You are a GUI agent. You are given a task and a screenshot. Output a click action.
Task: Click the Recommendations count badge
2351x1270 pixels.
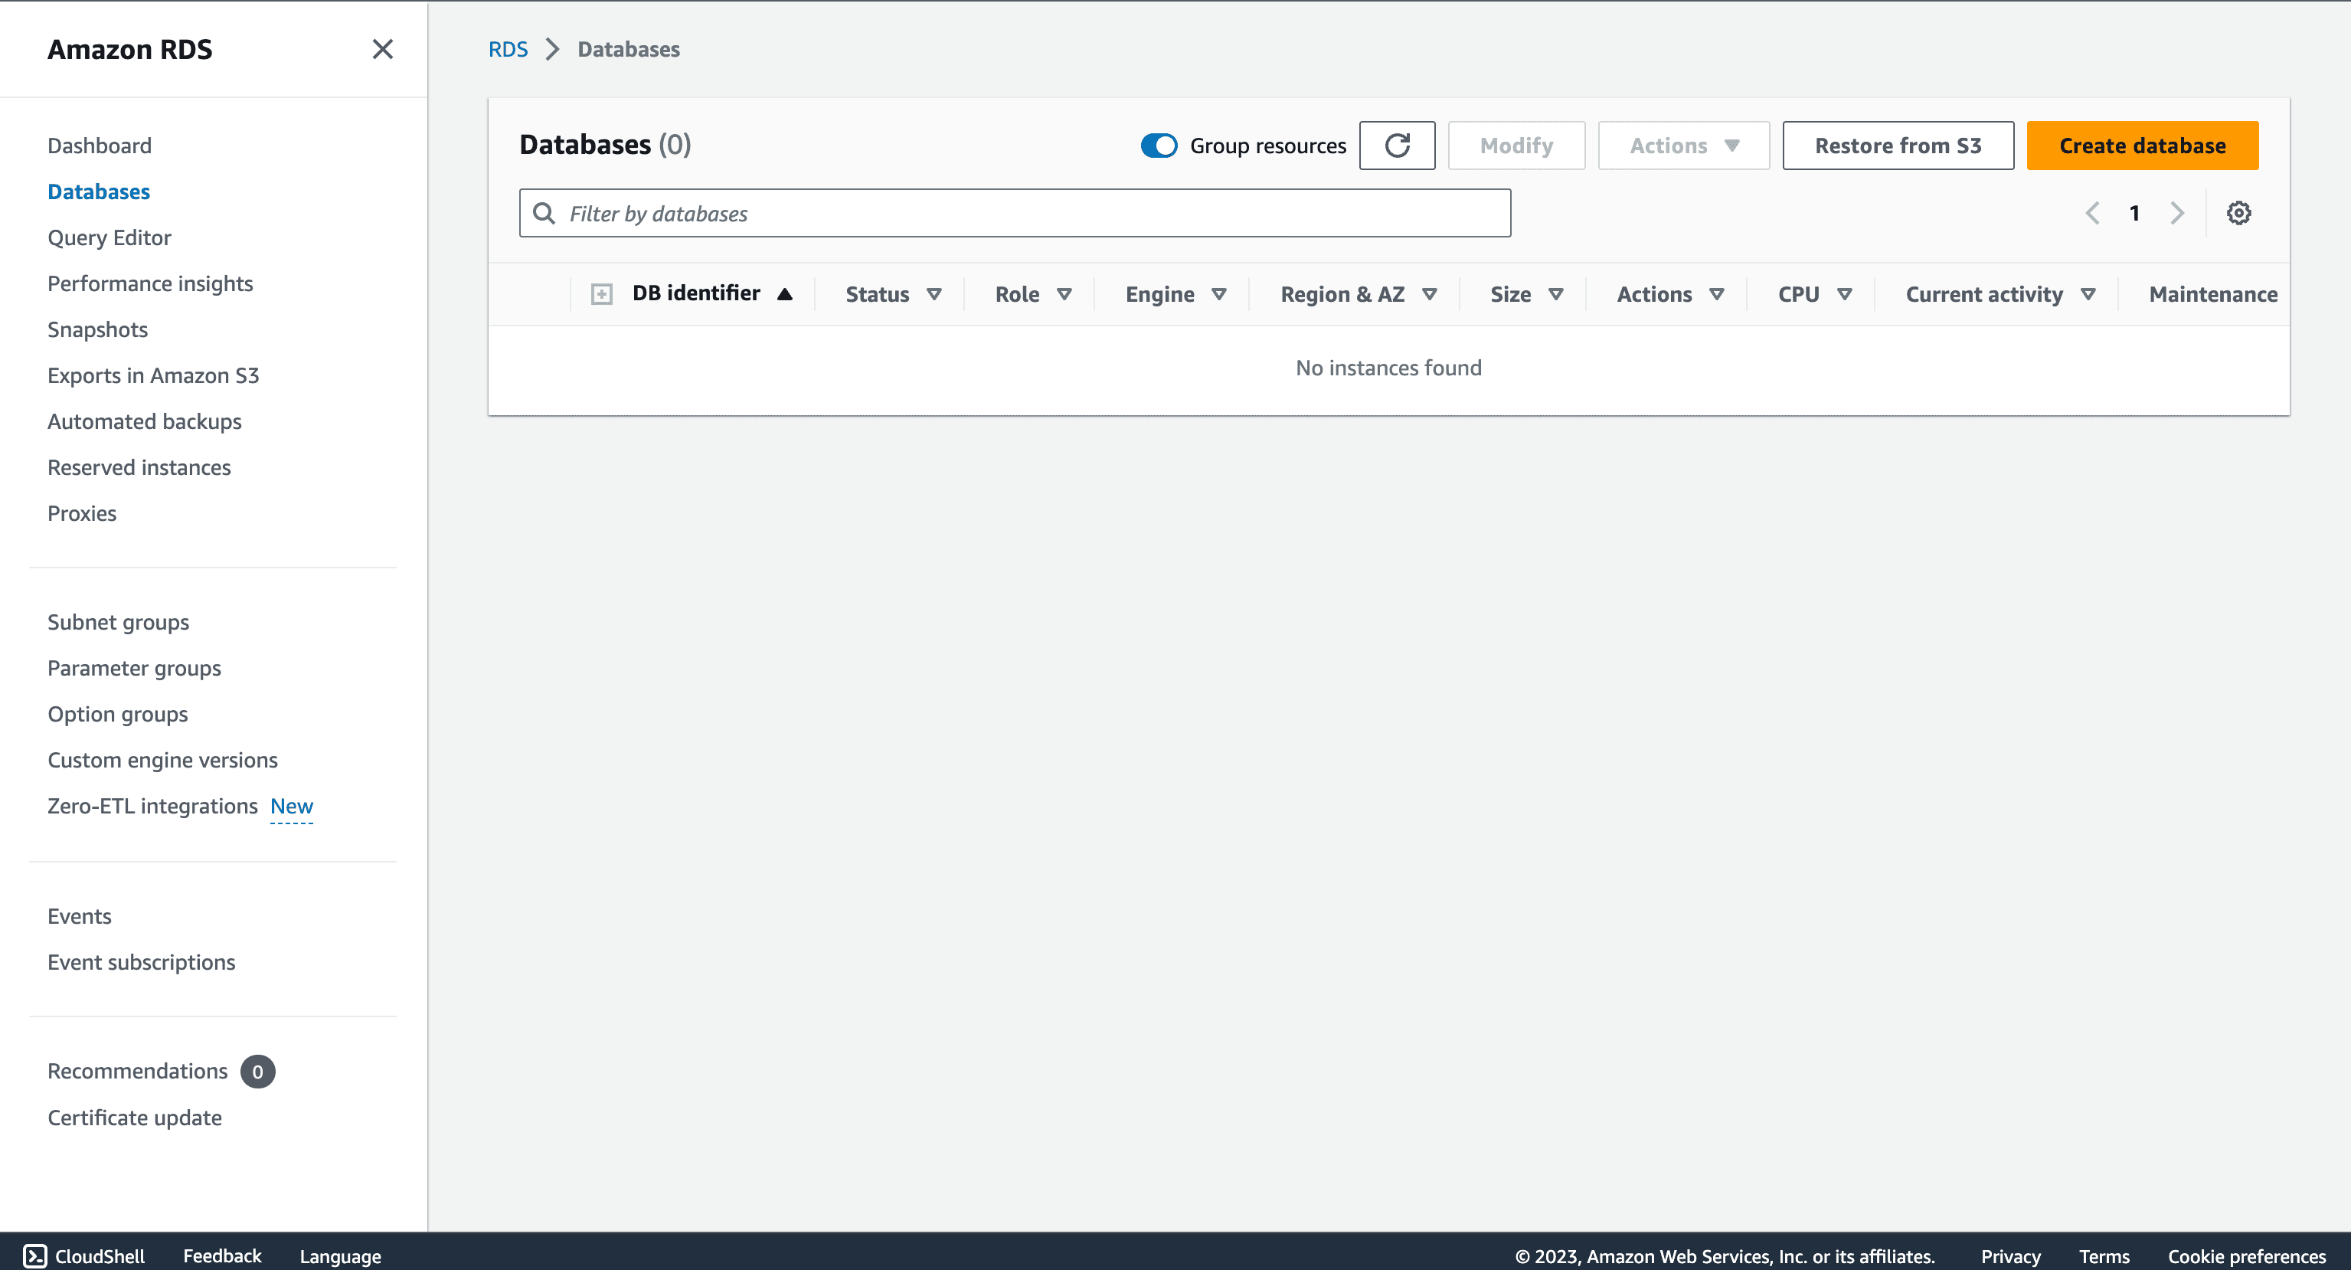click(257, 1072)
